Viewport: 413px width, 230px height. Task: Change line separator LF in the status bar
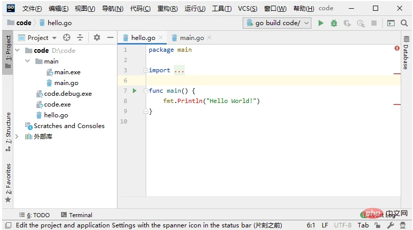coord(325,225)
